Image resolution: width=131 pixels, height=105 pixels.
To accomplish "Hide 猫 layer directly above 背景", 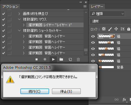I will 93,61.
